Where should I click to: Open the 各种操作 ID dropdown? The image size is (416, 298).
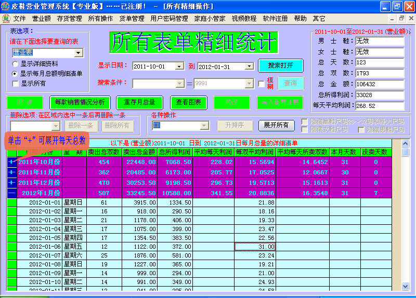click(x=204, y=125)
